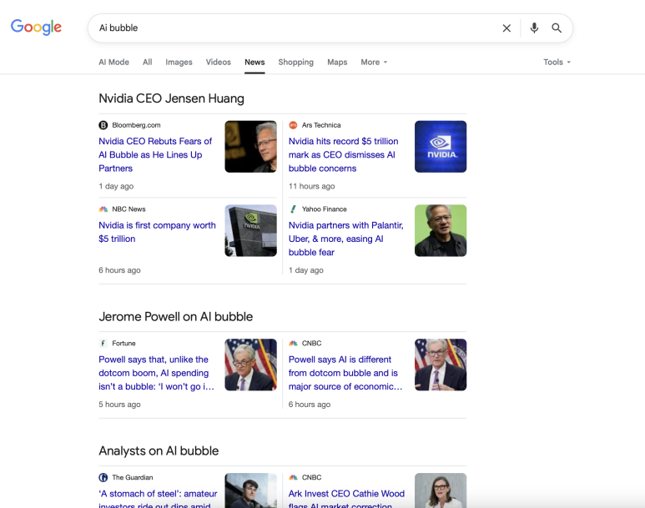The height and width of the screenshot is (508, 645).
Task: Click the NBC News peacock favicon
Action: (103, 209)
